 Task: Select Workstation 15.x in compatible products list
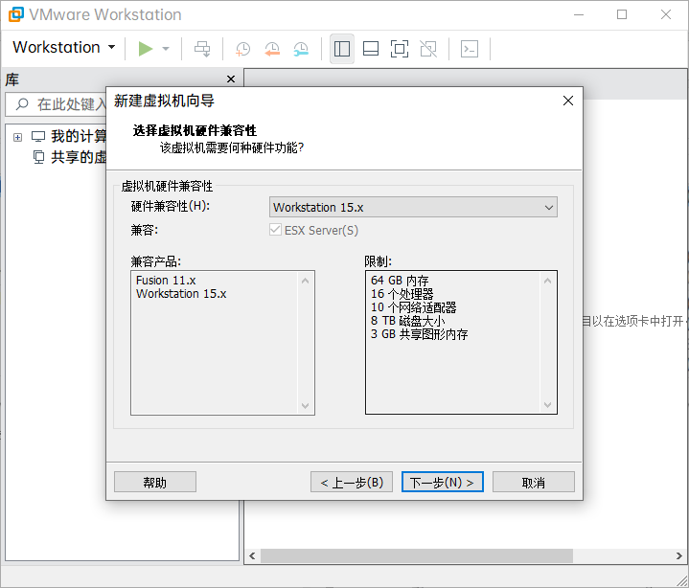tap(181, 294)
